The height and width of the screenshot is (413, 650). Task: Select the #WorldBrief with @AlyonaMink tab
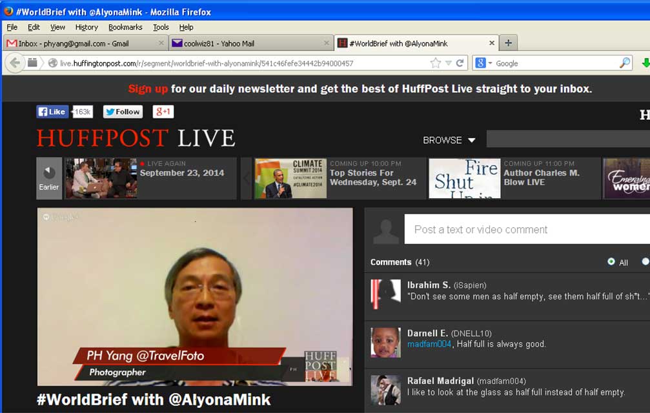point(416,43)
